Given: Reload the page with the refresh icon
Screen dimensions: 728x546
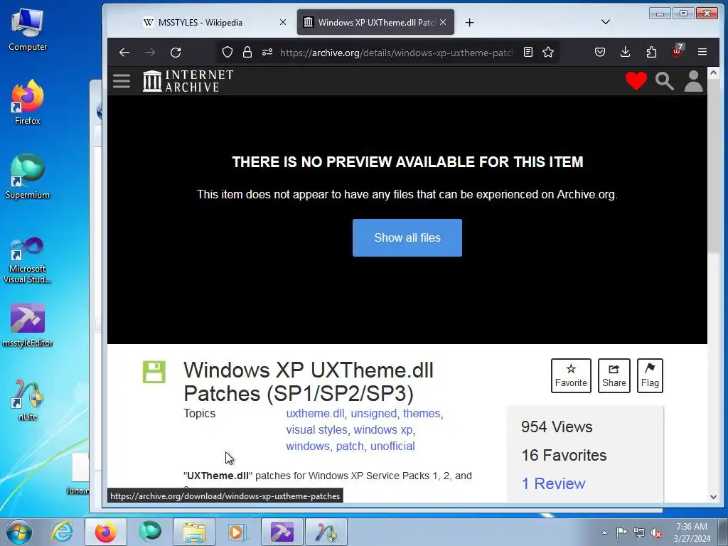Looking at the screenshot, I should tap(176, 53).
